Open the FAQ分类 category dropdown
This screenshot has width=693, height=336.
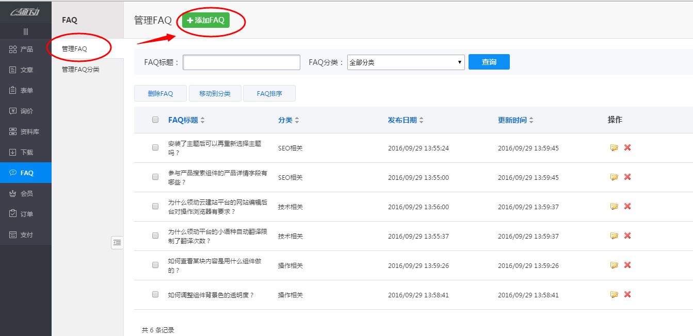coord(406,62)
